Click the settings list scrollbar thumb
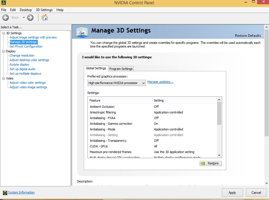This screenshot has height=200, width=269. [x=219, y=113]
